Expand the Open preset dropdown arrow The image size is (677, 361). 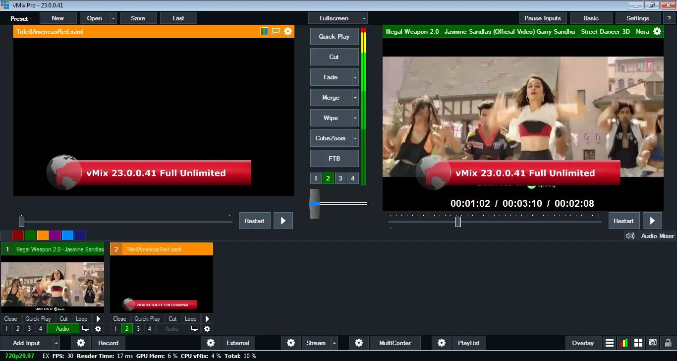[x=113, y=18]
